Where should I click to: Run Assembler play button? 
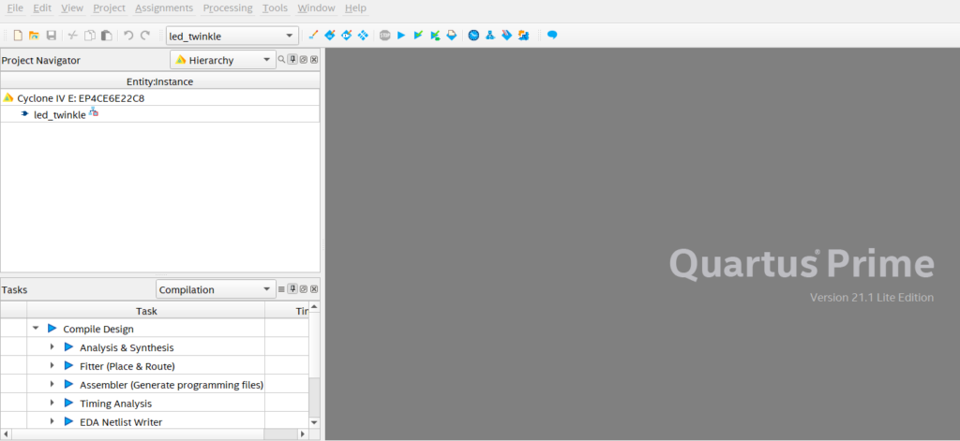68,385
